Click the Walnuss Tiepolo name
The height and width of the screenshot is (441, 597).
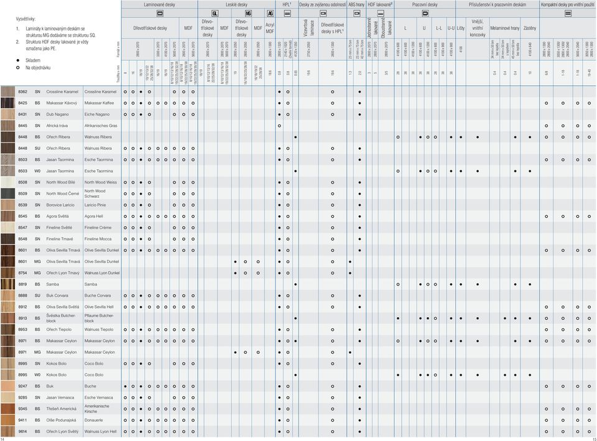99,330
